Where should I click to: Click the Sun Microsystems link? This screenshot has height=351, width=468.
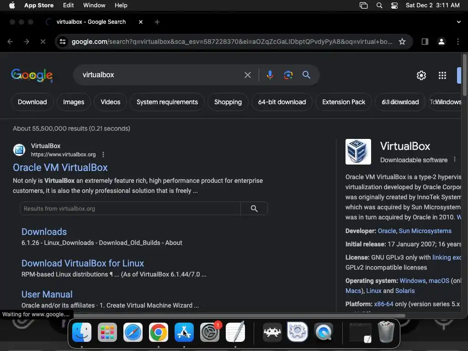[x=425, y=231]
